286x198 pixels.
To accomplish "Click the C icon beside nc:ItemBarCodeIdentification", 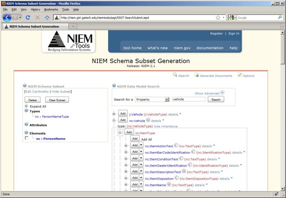I will [193, 152].
